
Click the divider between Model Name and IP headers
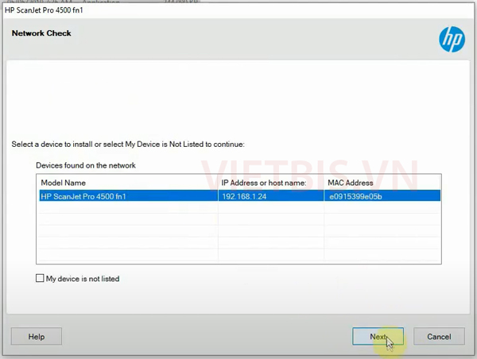tap(218, 182)
